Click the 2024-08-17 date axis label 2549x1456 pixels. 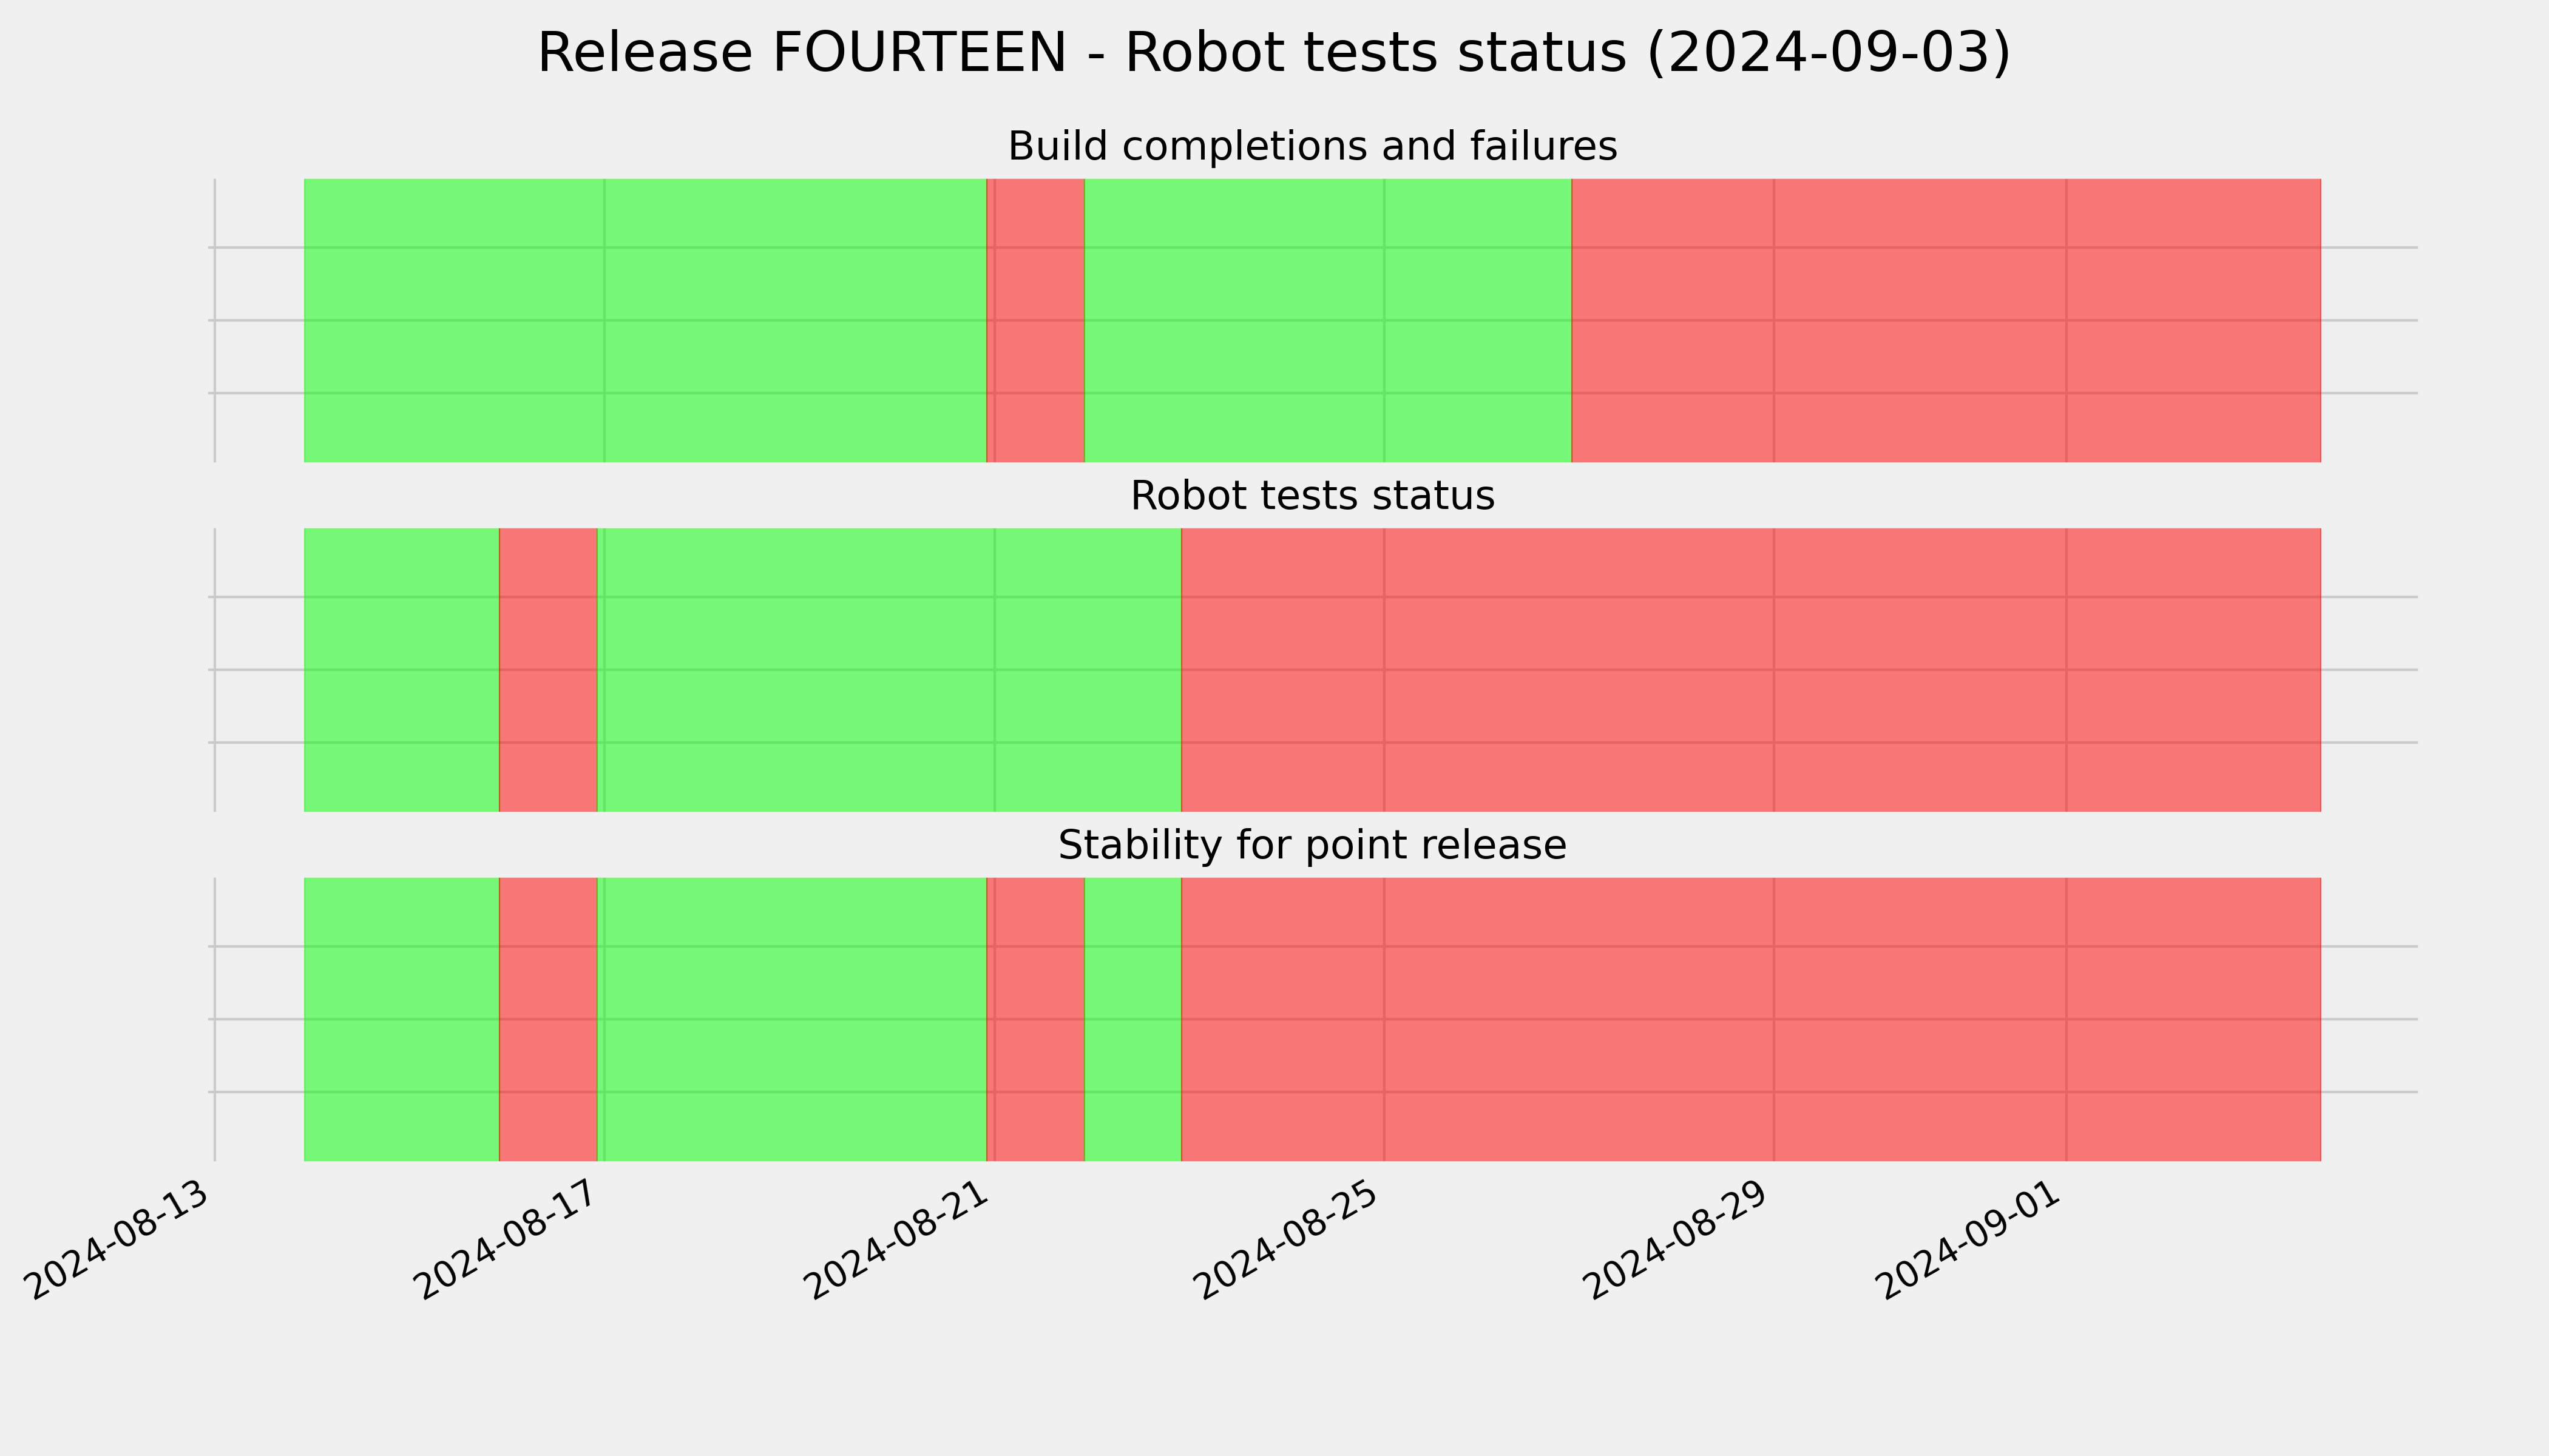pos(508,1240)
